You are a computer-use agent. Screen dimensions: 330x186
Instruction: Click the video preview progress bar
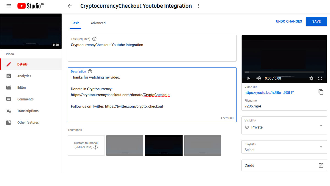[284, 72]
